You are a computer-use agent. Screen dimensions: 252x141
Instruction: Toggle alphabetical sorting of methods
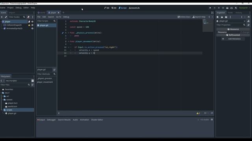[x=54, y=70]
